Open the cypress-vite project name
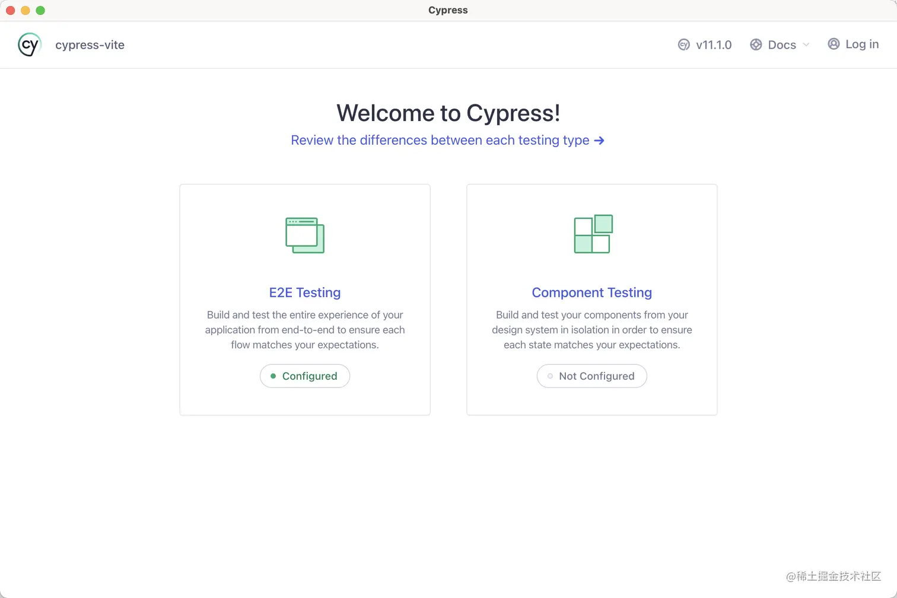897x598 pixels. (x=90, y=45)
